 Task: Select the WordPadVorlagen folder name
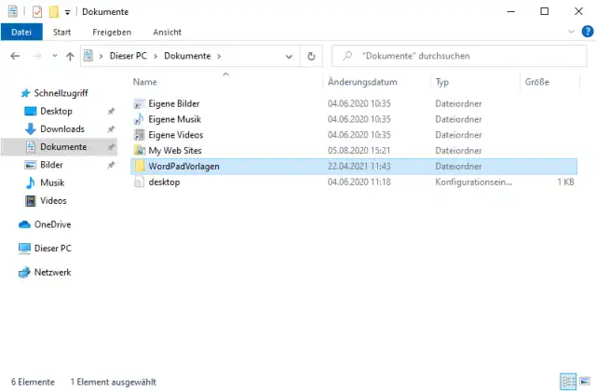point(183,166)
